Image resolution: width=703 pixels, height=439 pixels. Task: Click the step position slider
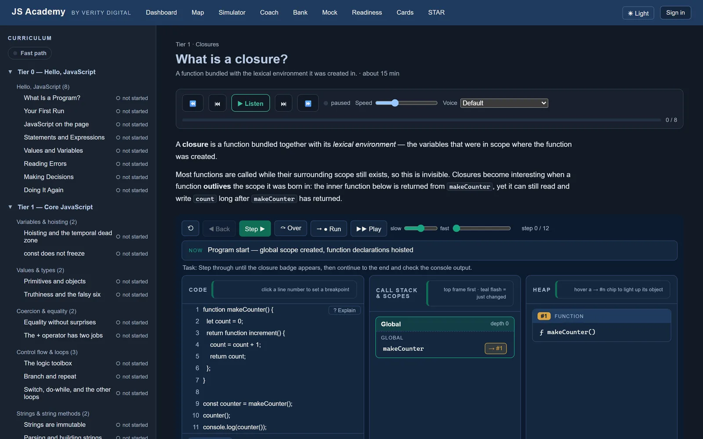(x=482, y=228)
